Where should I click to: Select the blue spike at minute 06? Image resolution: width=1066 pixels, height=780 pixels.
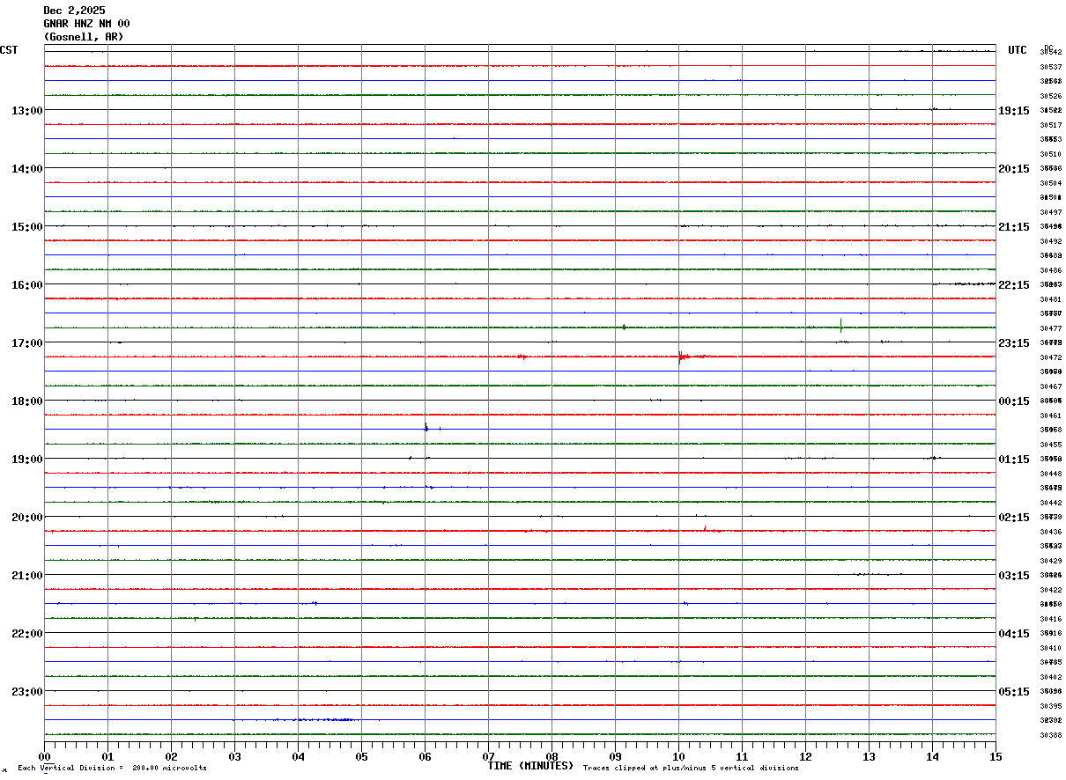click(426, 427)
